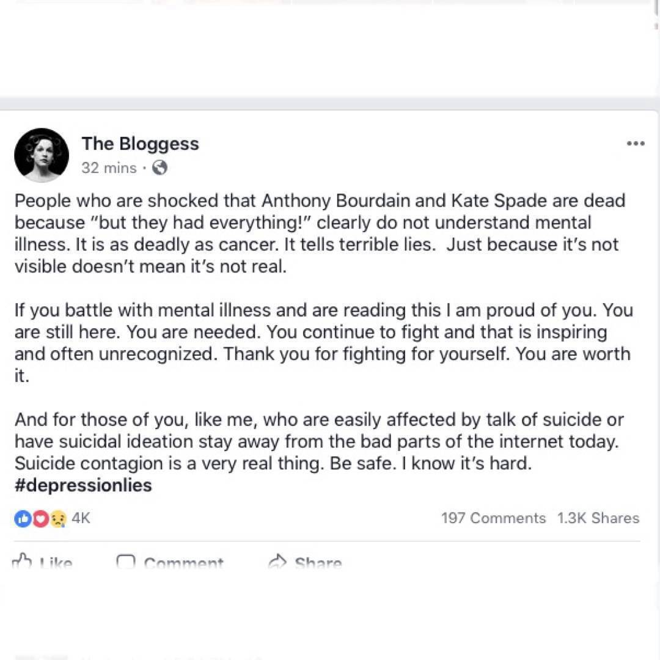660x660 pixels.
Task: Click the Share arrow icon
Action: tap(278, 562)
